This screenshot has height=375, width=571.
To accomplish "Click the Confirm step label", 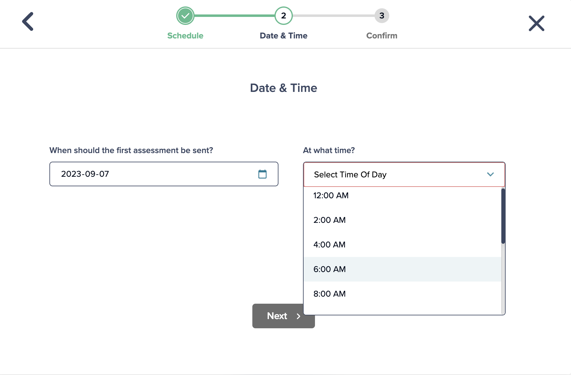I will click(x=382, y=36).
